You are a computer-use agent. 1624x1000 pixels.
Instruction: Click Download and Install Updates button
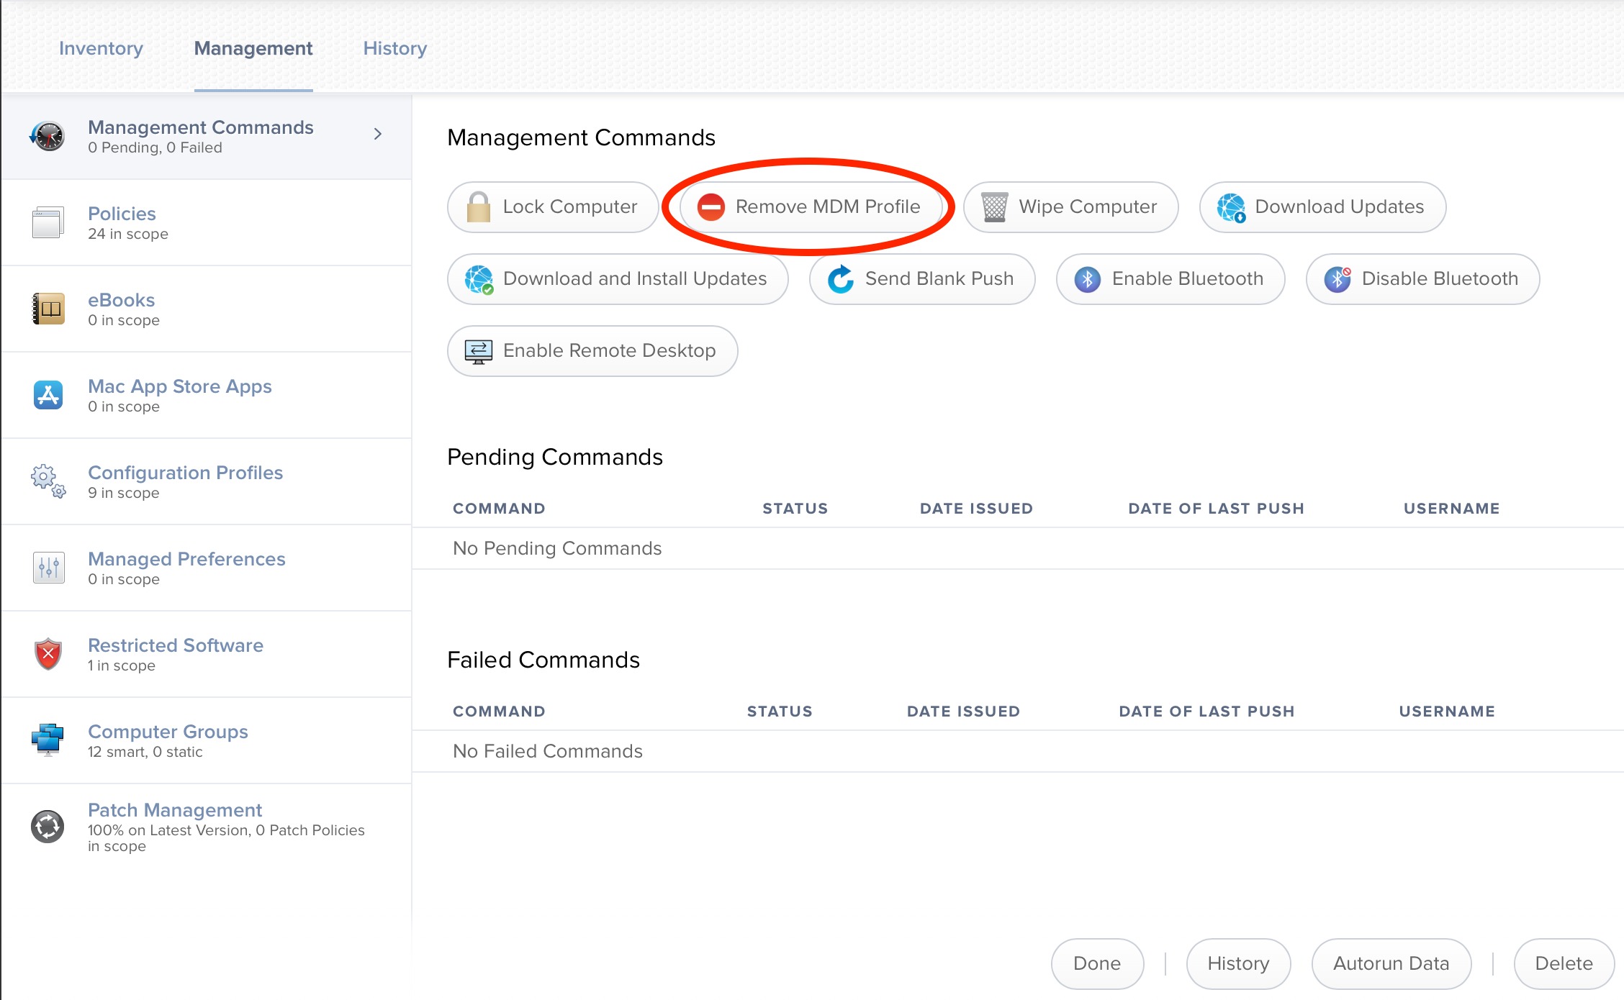pyautogui.click(x=618, y=279)
